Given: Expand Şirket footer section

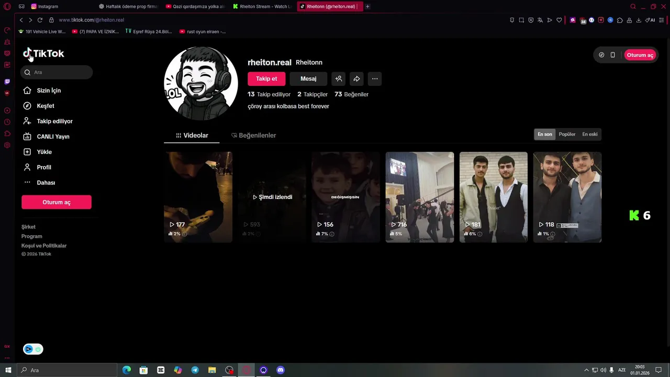Looking at the screenshot, I should coord(28,227).
